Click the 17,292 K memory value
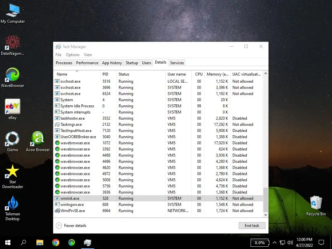The width and height of the screenshot is (332, 249). [221, 124]
